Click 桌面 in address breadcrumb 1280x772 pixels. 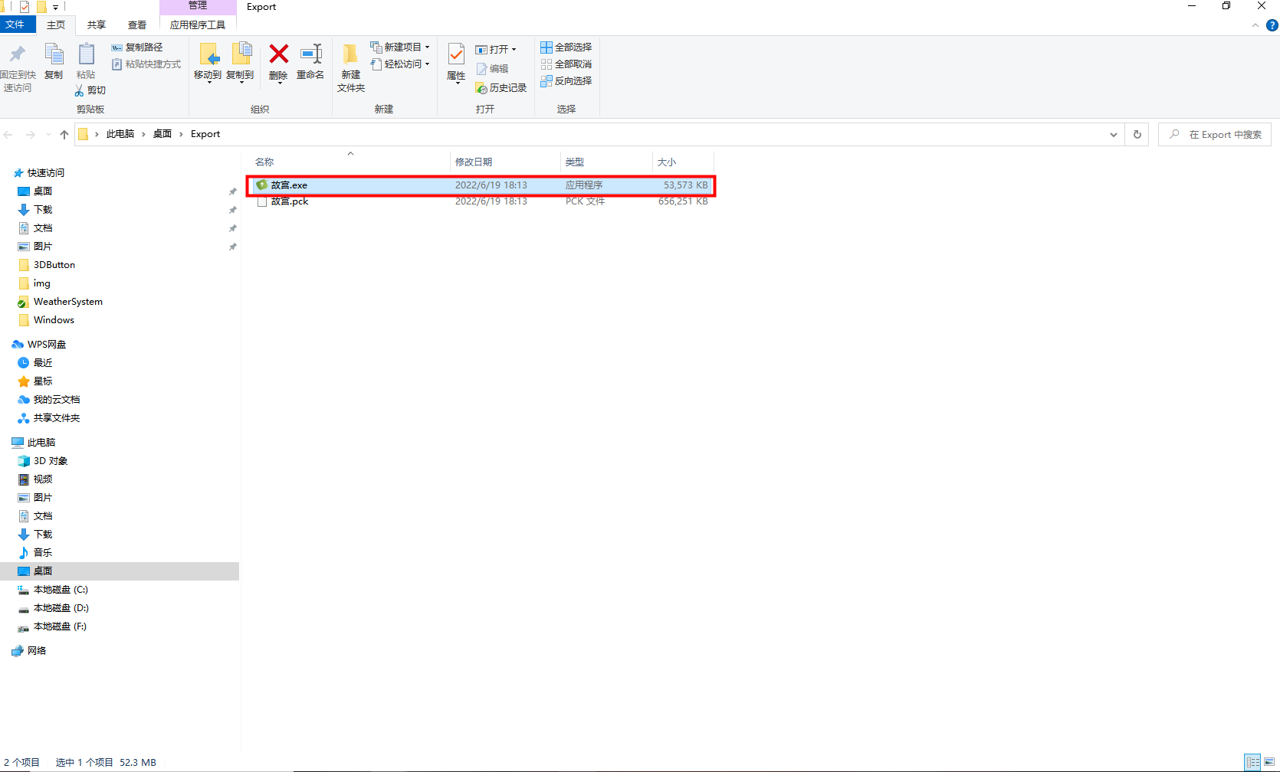162,134
